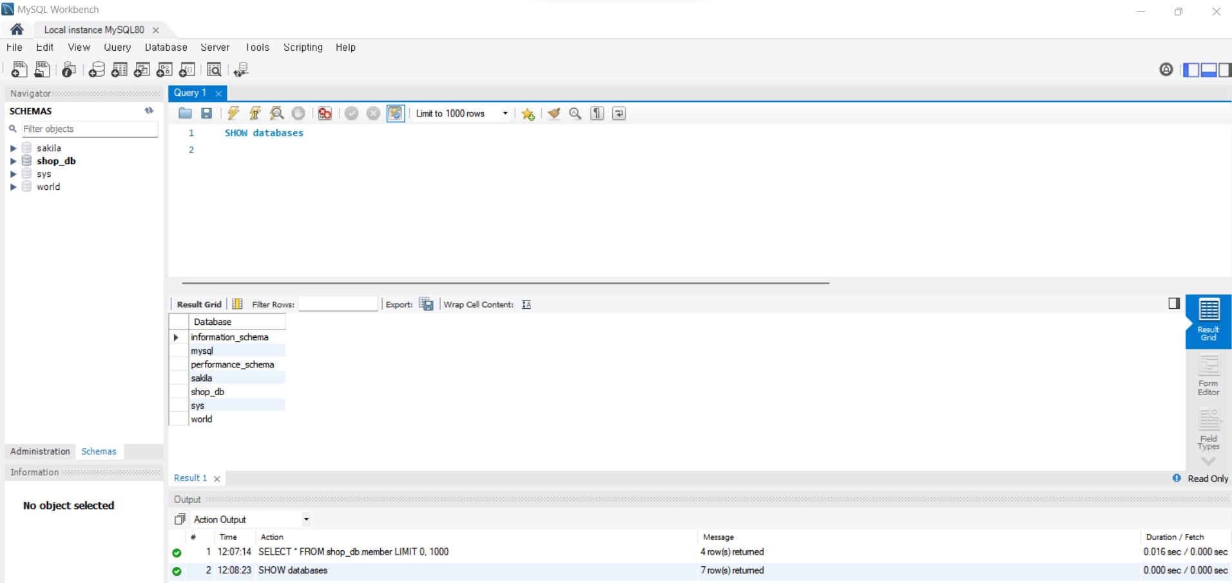Switch to the Administration tab

point(39,451)
